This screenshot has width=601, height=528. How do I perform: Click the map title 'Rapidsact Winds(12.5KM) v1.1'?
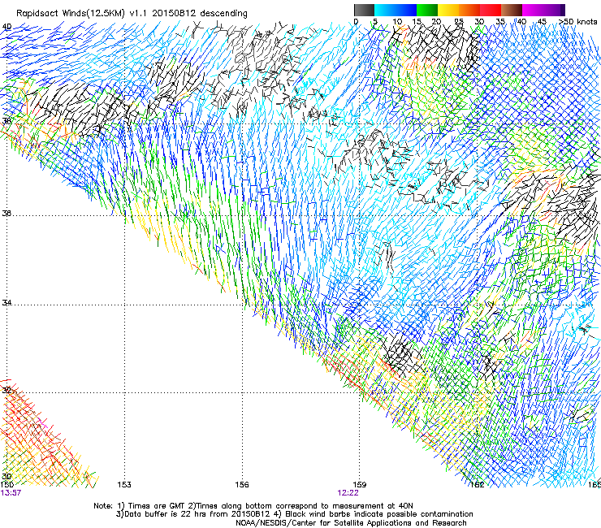pyautogui.click(x=82, y=14)
